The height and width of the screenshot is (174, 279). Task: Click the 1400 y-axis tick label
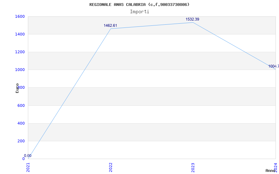point(20,34)
